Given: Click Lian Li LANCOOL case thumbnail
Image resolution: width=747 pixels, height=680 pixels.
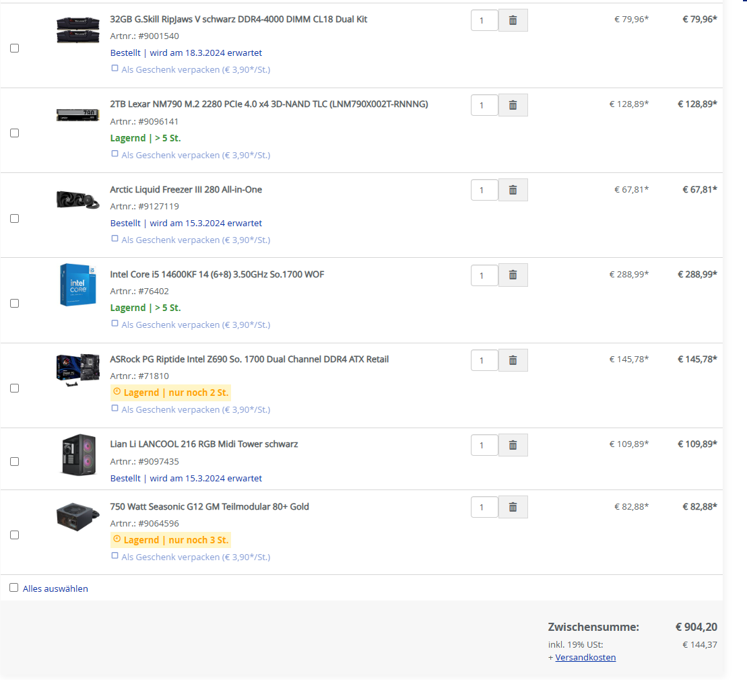Looking at the screenshot, I should point(79,454).
